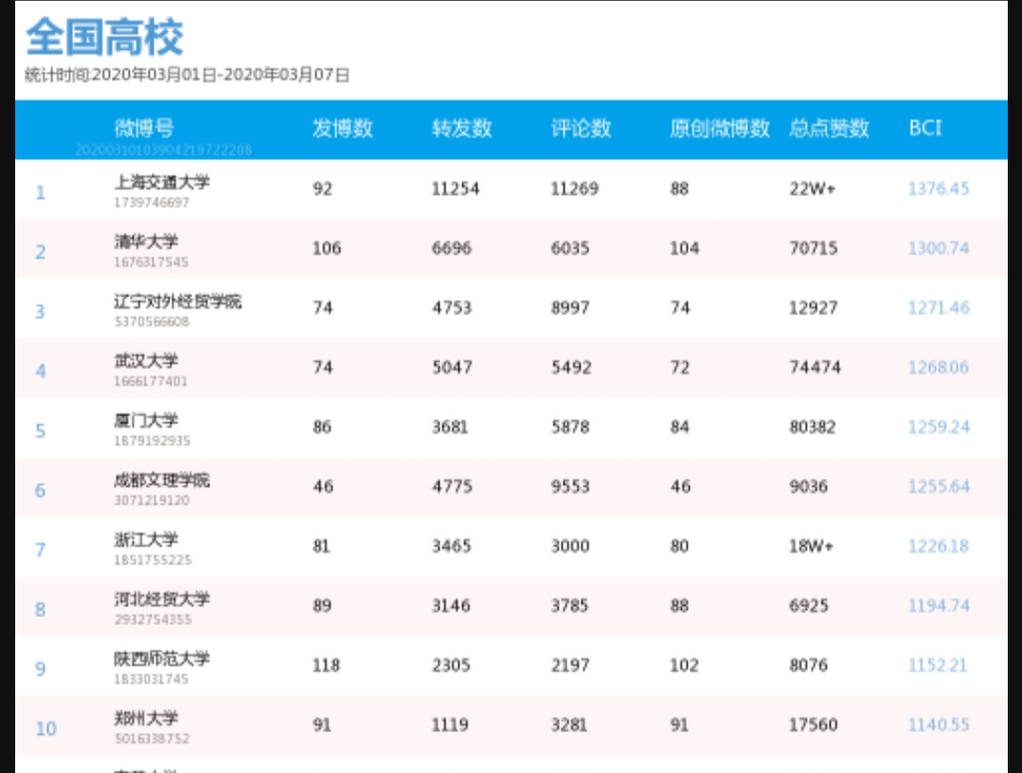Select the 发博数 column header
Image resolution: width=1022 pixels, height=773 pixels.
pos(342,128)
